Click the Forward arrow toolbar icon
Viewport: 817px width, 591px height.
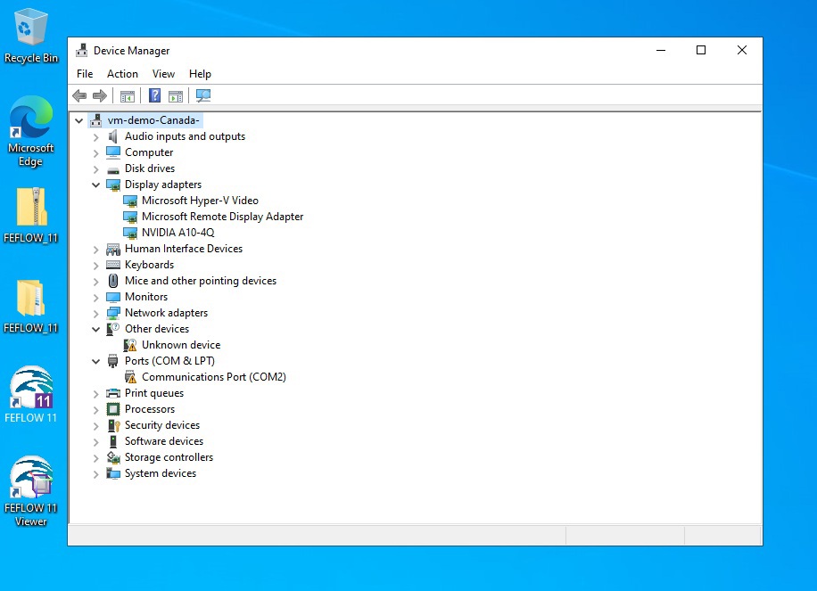(x=100, y=95)
